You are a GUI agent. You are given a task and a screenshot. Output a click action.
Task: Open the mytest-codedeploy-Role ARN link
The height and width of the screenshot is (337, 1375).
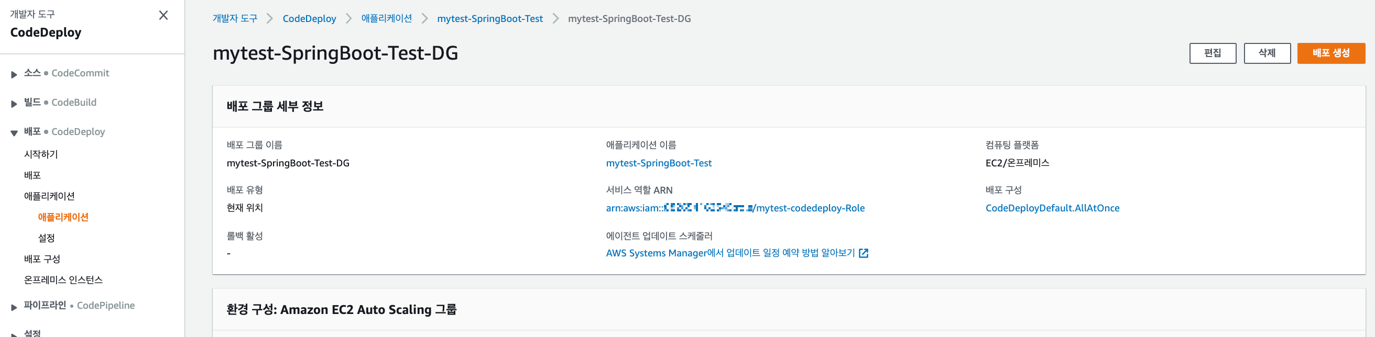coord(735,208)
